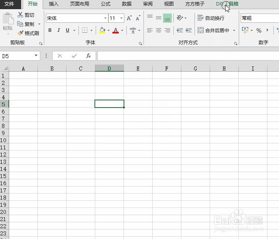Open the Name Box dropdown arrow
279x239 pixels.
click(36, 55)
